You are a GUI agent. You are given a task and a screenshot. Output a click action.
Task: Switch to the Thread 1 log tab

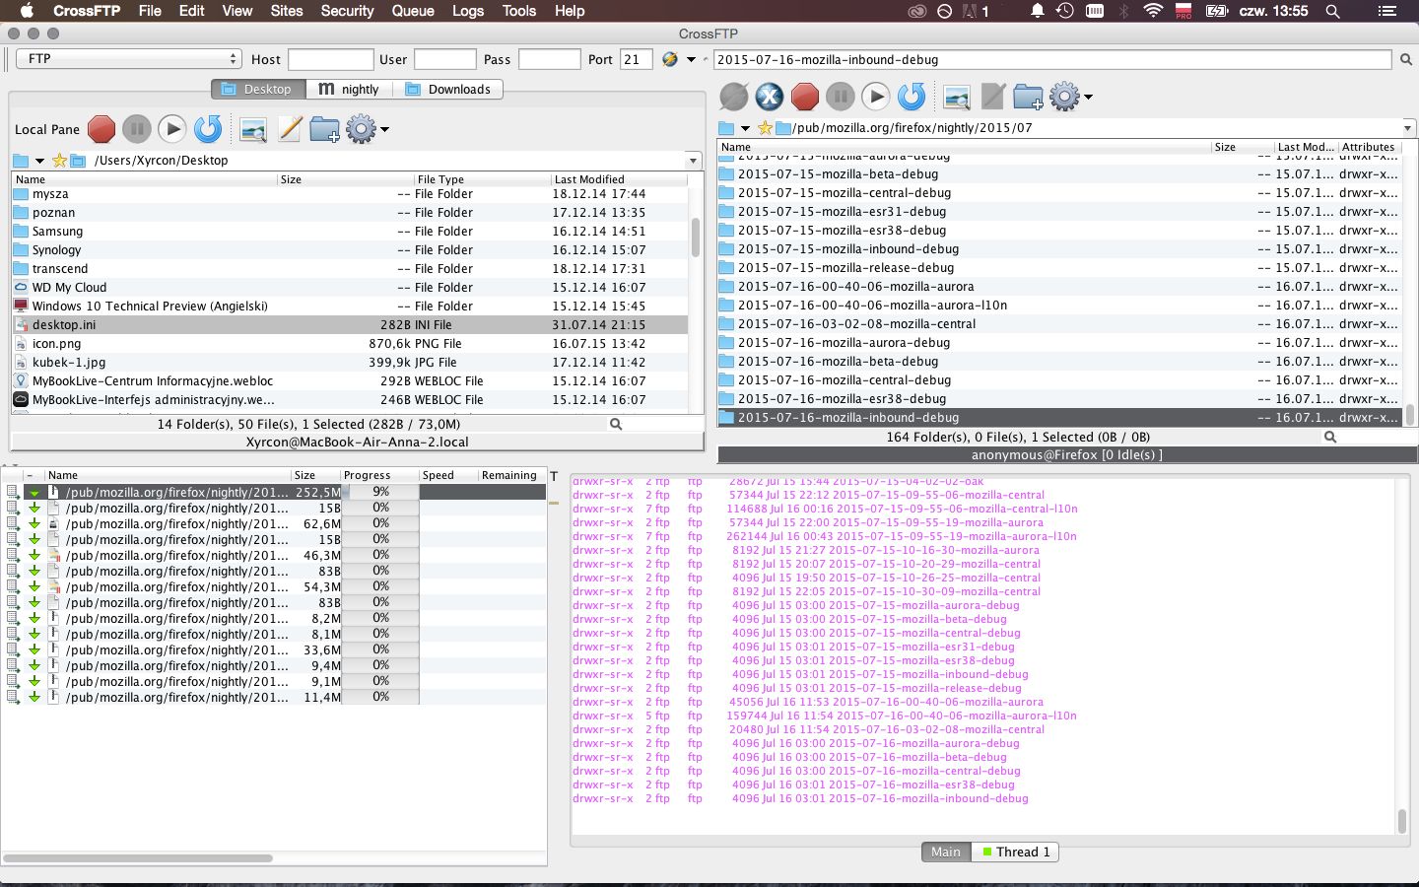point(1015,852)
